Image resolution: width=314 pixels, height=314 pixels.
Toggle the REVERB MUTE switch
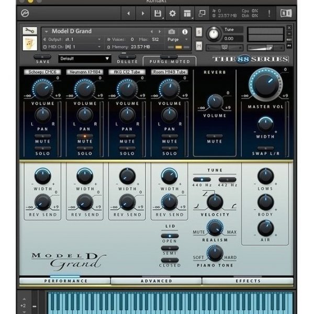[215, 136]
